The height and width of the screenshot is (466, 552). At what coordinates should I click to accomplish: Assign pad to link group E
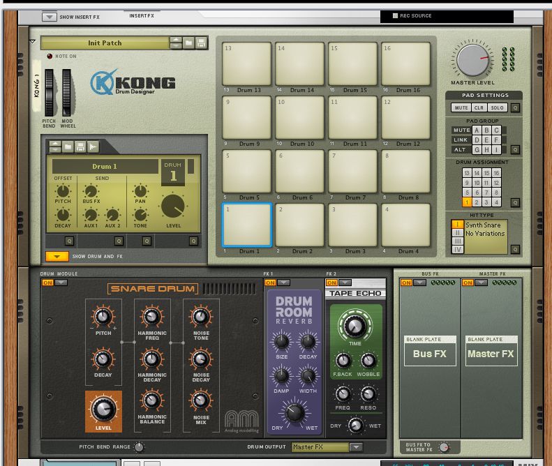tap(486, 140)
